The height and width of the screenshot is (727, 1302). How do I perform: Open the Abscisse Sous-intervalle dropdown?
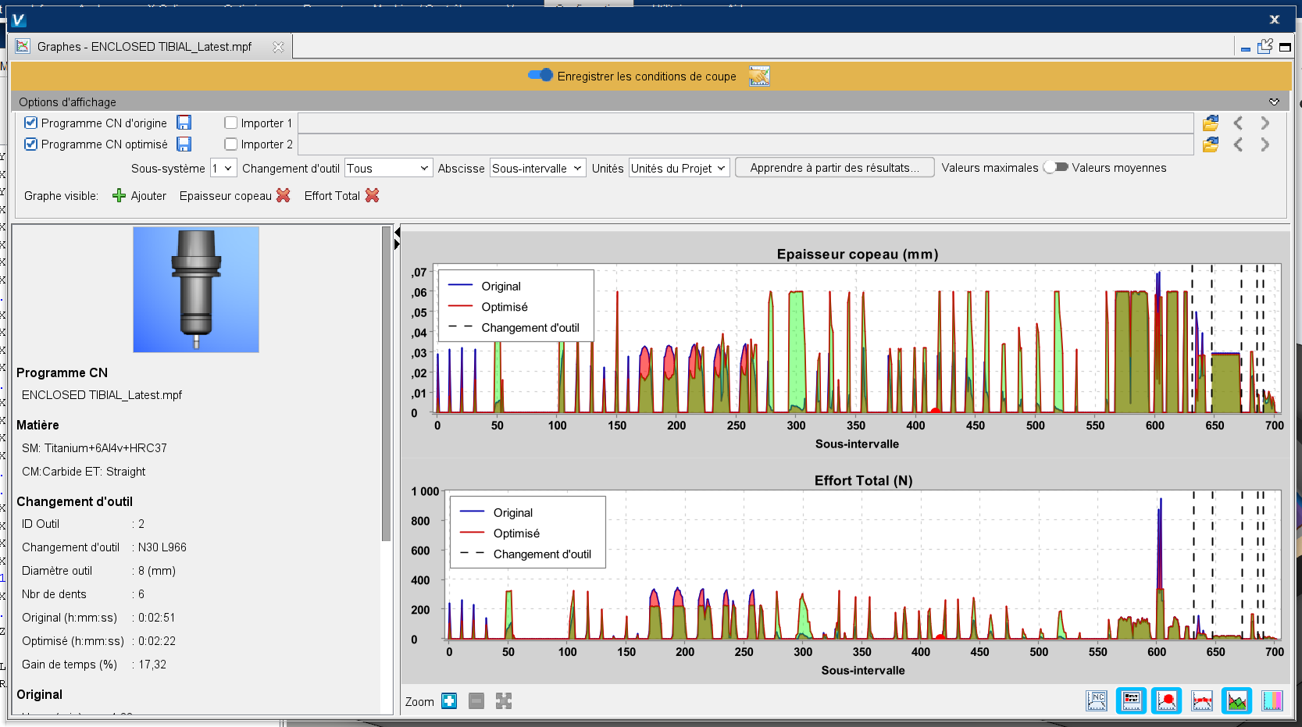tap(537, 168)
